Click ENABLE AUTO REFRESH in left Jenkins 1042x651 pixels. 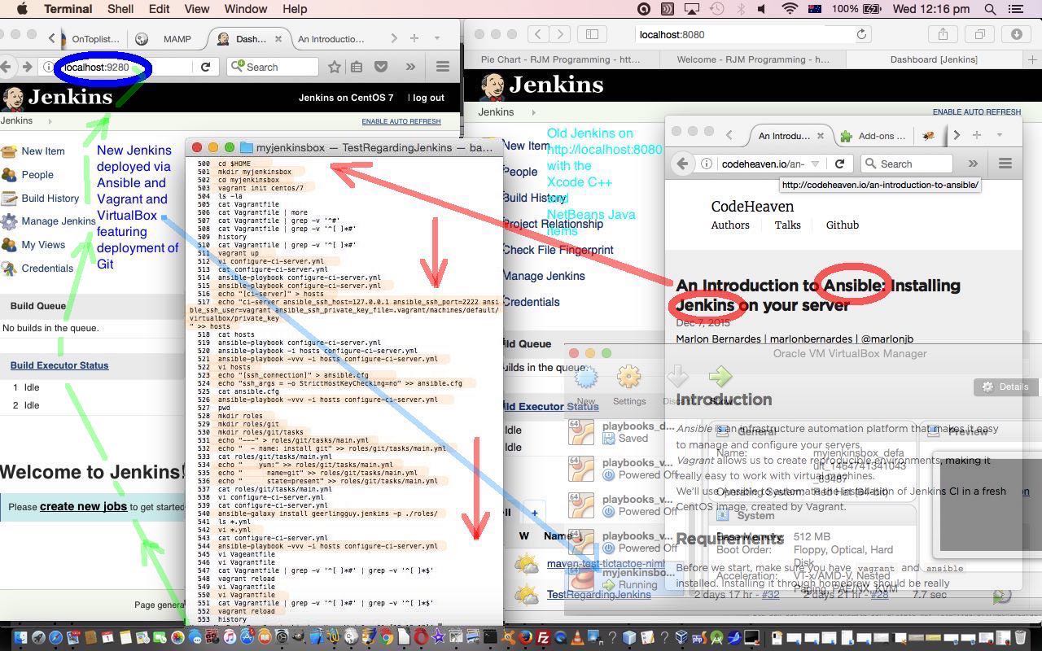click(401, 121)
